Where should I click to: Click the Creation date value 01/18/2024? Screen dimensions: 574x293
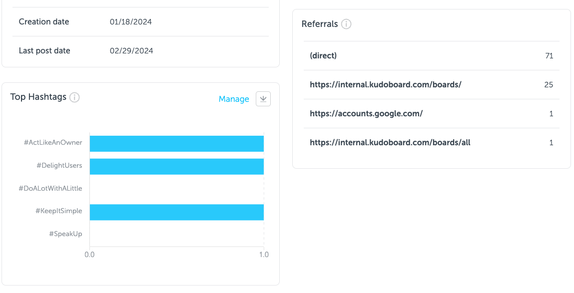point(131,21)
